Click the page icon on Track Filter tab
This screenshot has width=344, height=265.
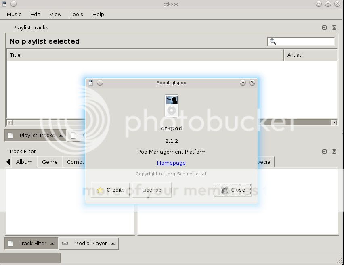coord(10,244)
